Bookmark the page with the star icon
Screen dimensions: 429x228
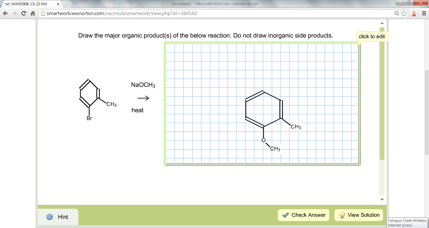point(404,13)
